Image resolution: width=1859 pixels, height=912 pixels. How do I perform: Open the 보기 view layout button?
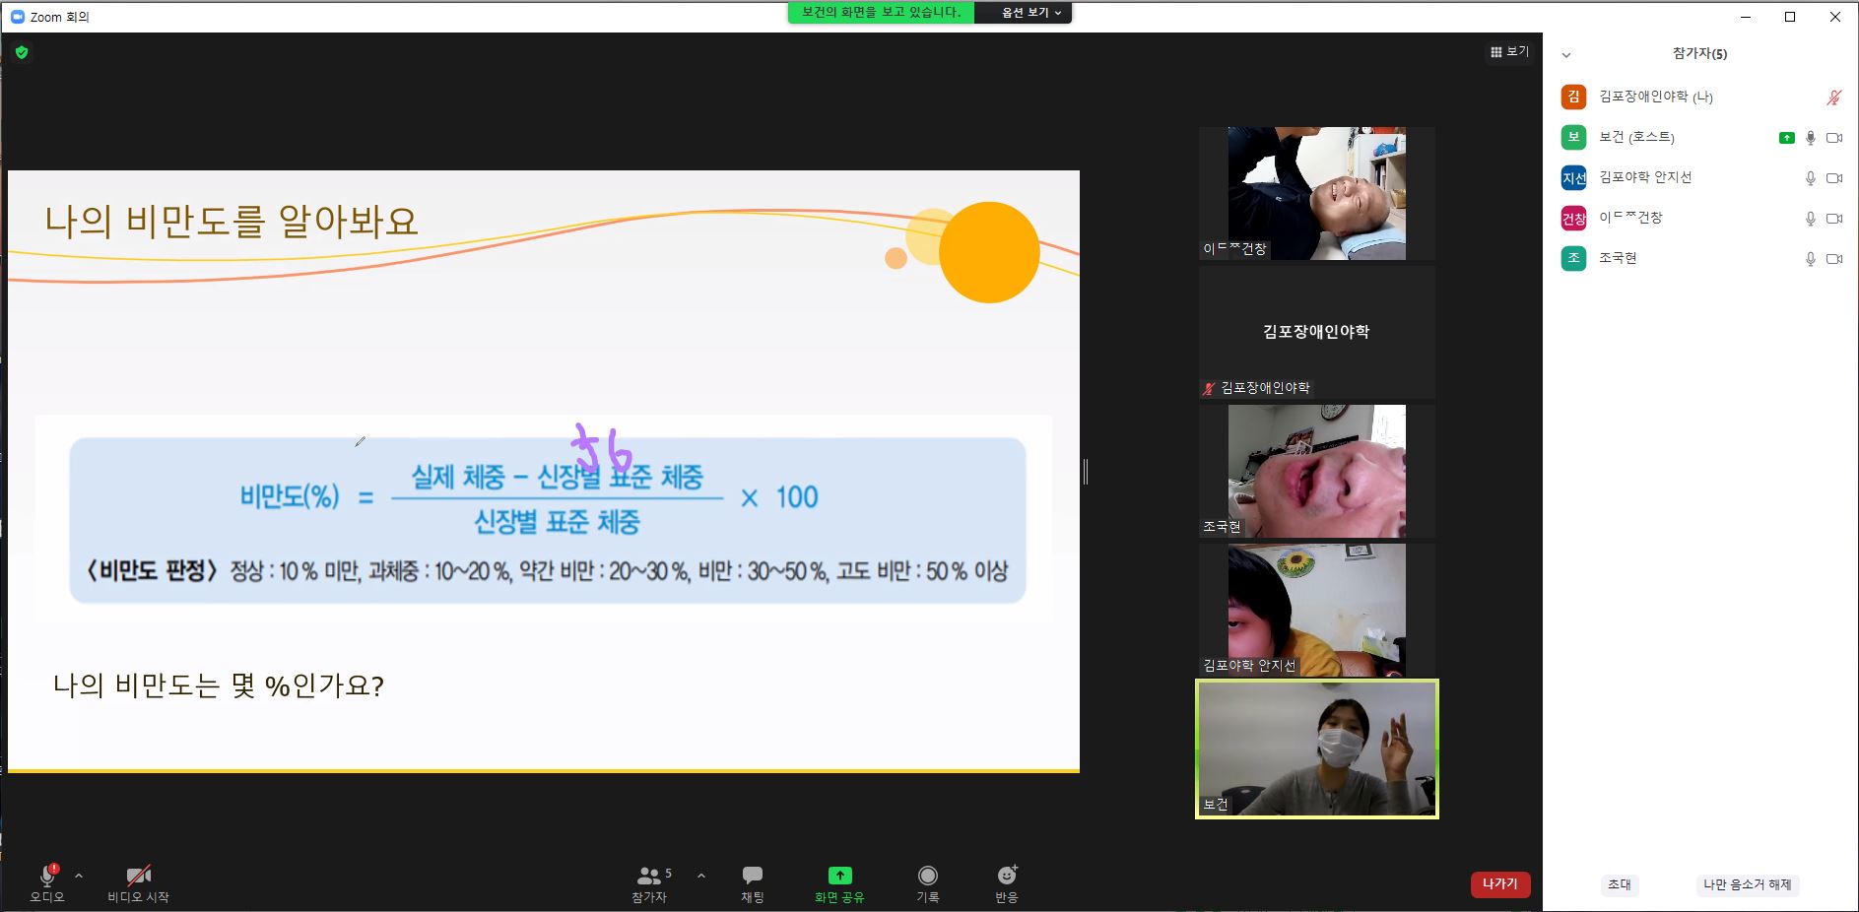(x=1509, y=51)
